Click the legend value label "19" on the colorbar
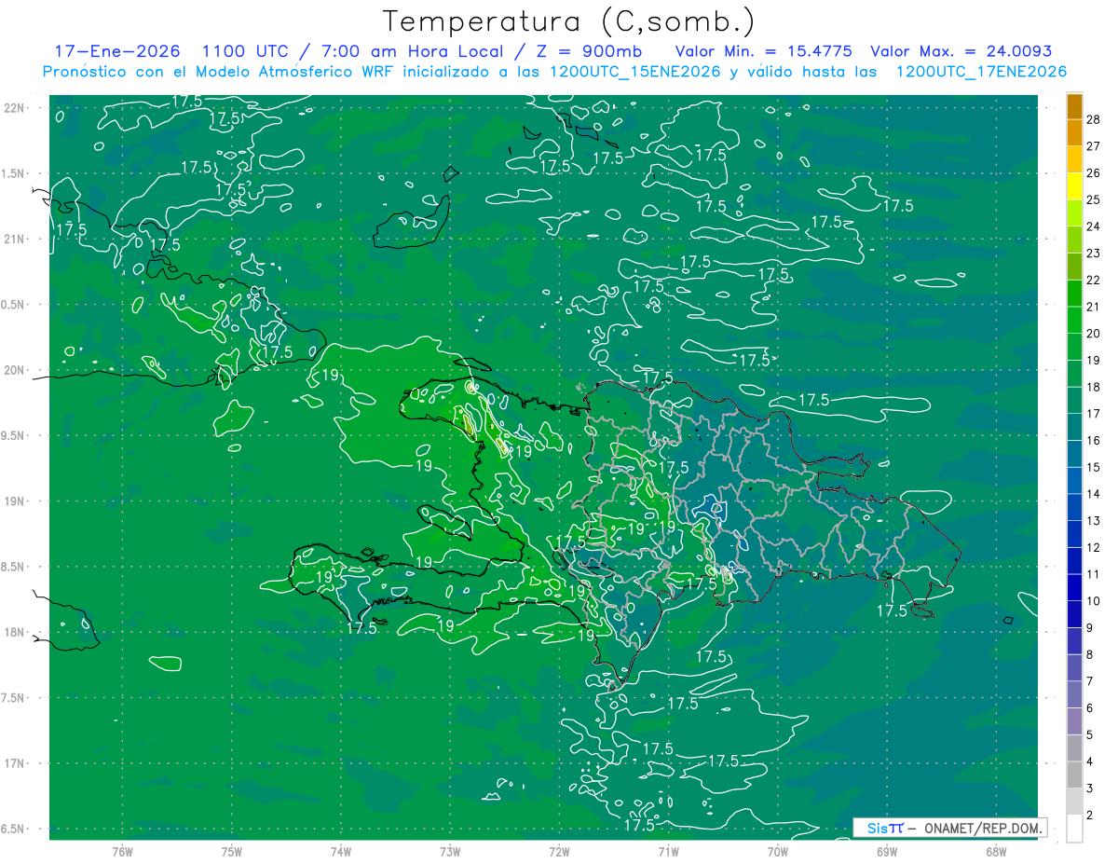This screenshot has width=1118, height=864. click(1094, 360)
